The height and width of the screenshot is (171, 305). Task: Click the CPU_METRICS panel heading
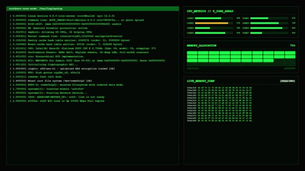pyautogui.click(x=210, y=11)
